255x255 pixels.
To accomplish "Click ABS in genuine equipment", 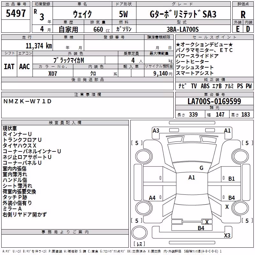I will click(205, 86).
